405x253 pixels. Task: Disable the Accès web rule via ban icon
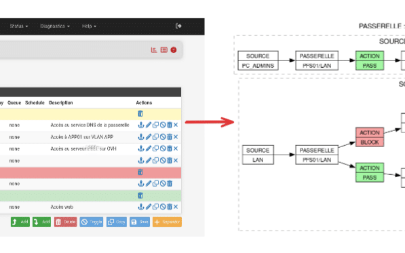point(163,206)
